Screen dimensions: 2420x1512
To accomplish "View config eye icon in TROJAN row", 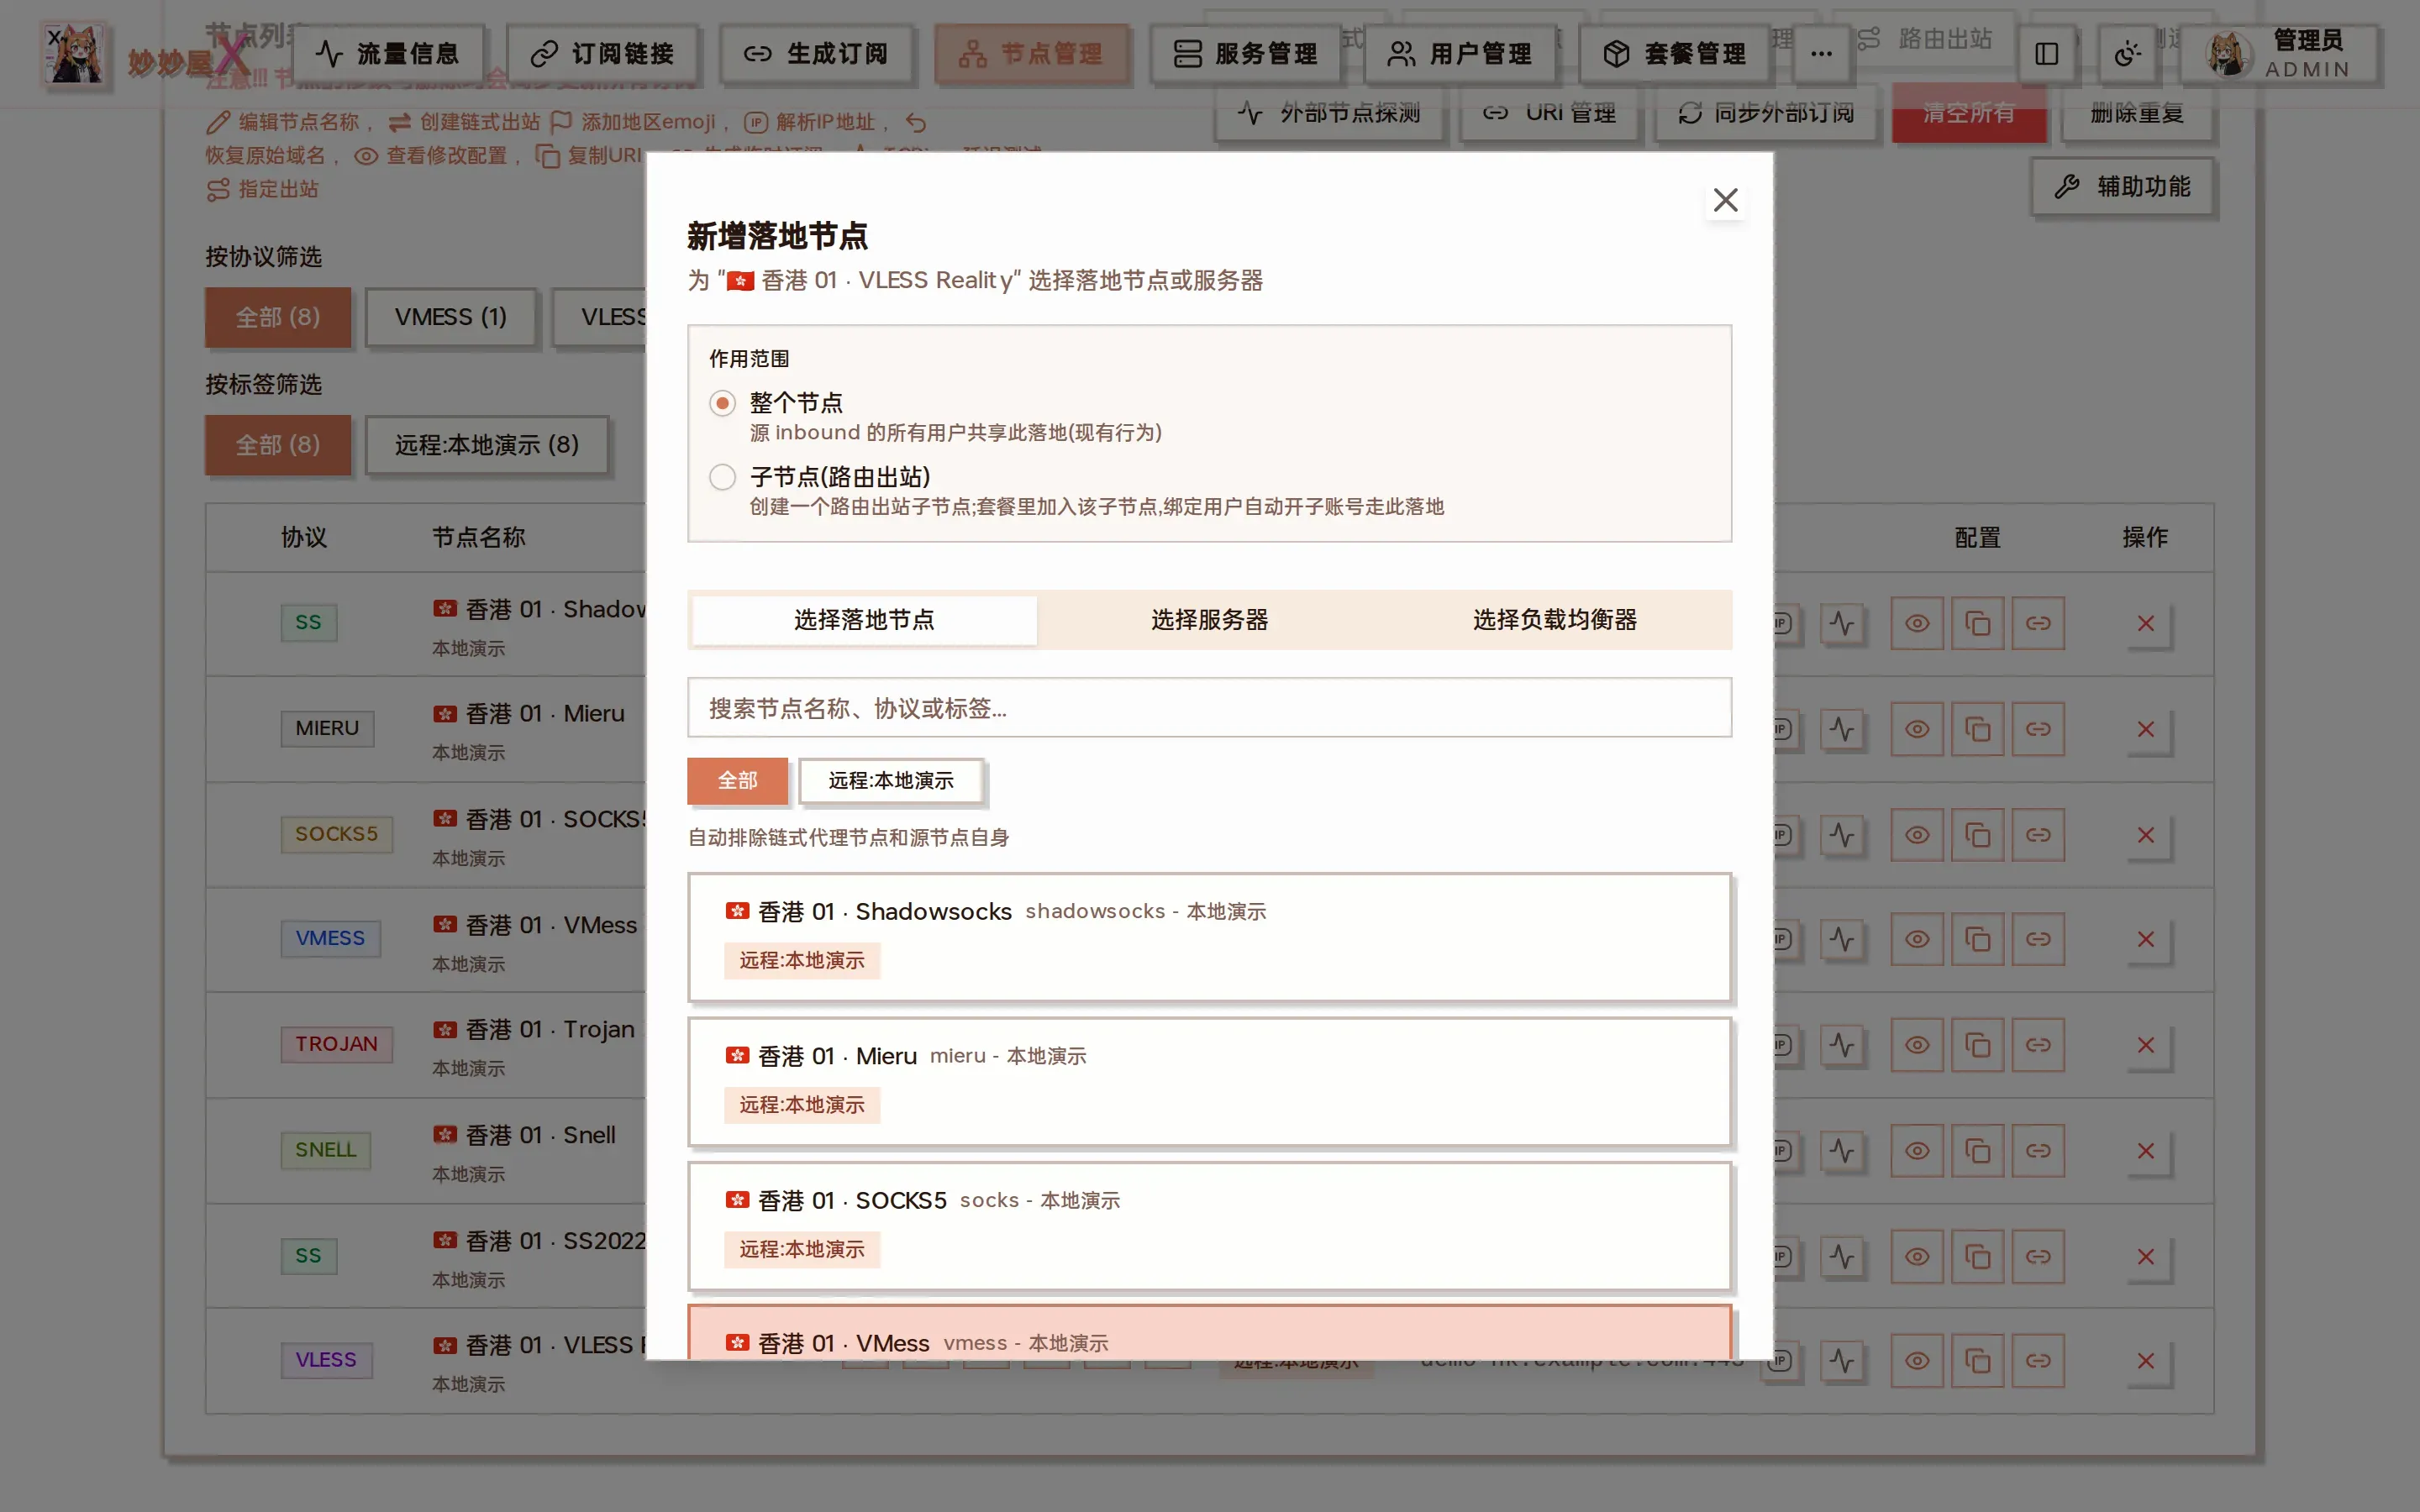I will pos(1916,1045).
